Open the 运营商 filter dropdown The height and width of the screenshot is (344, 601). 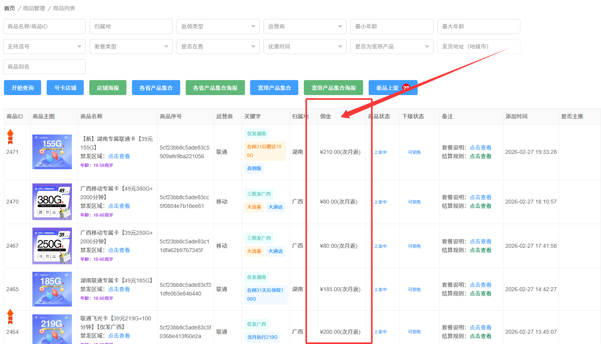(305, 26)
